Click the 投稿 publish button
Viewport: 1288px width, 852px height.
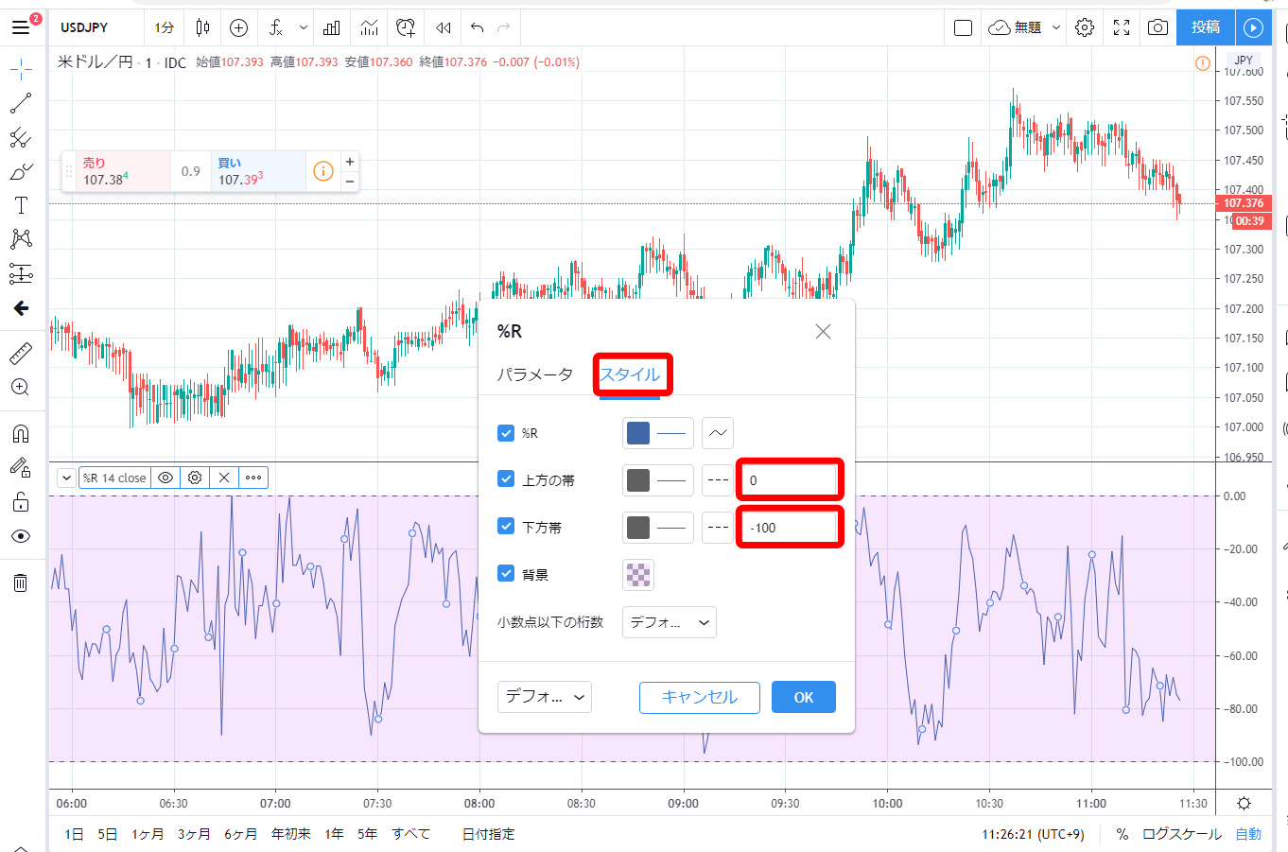pyautogui.click(x=1206, y=27)
